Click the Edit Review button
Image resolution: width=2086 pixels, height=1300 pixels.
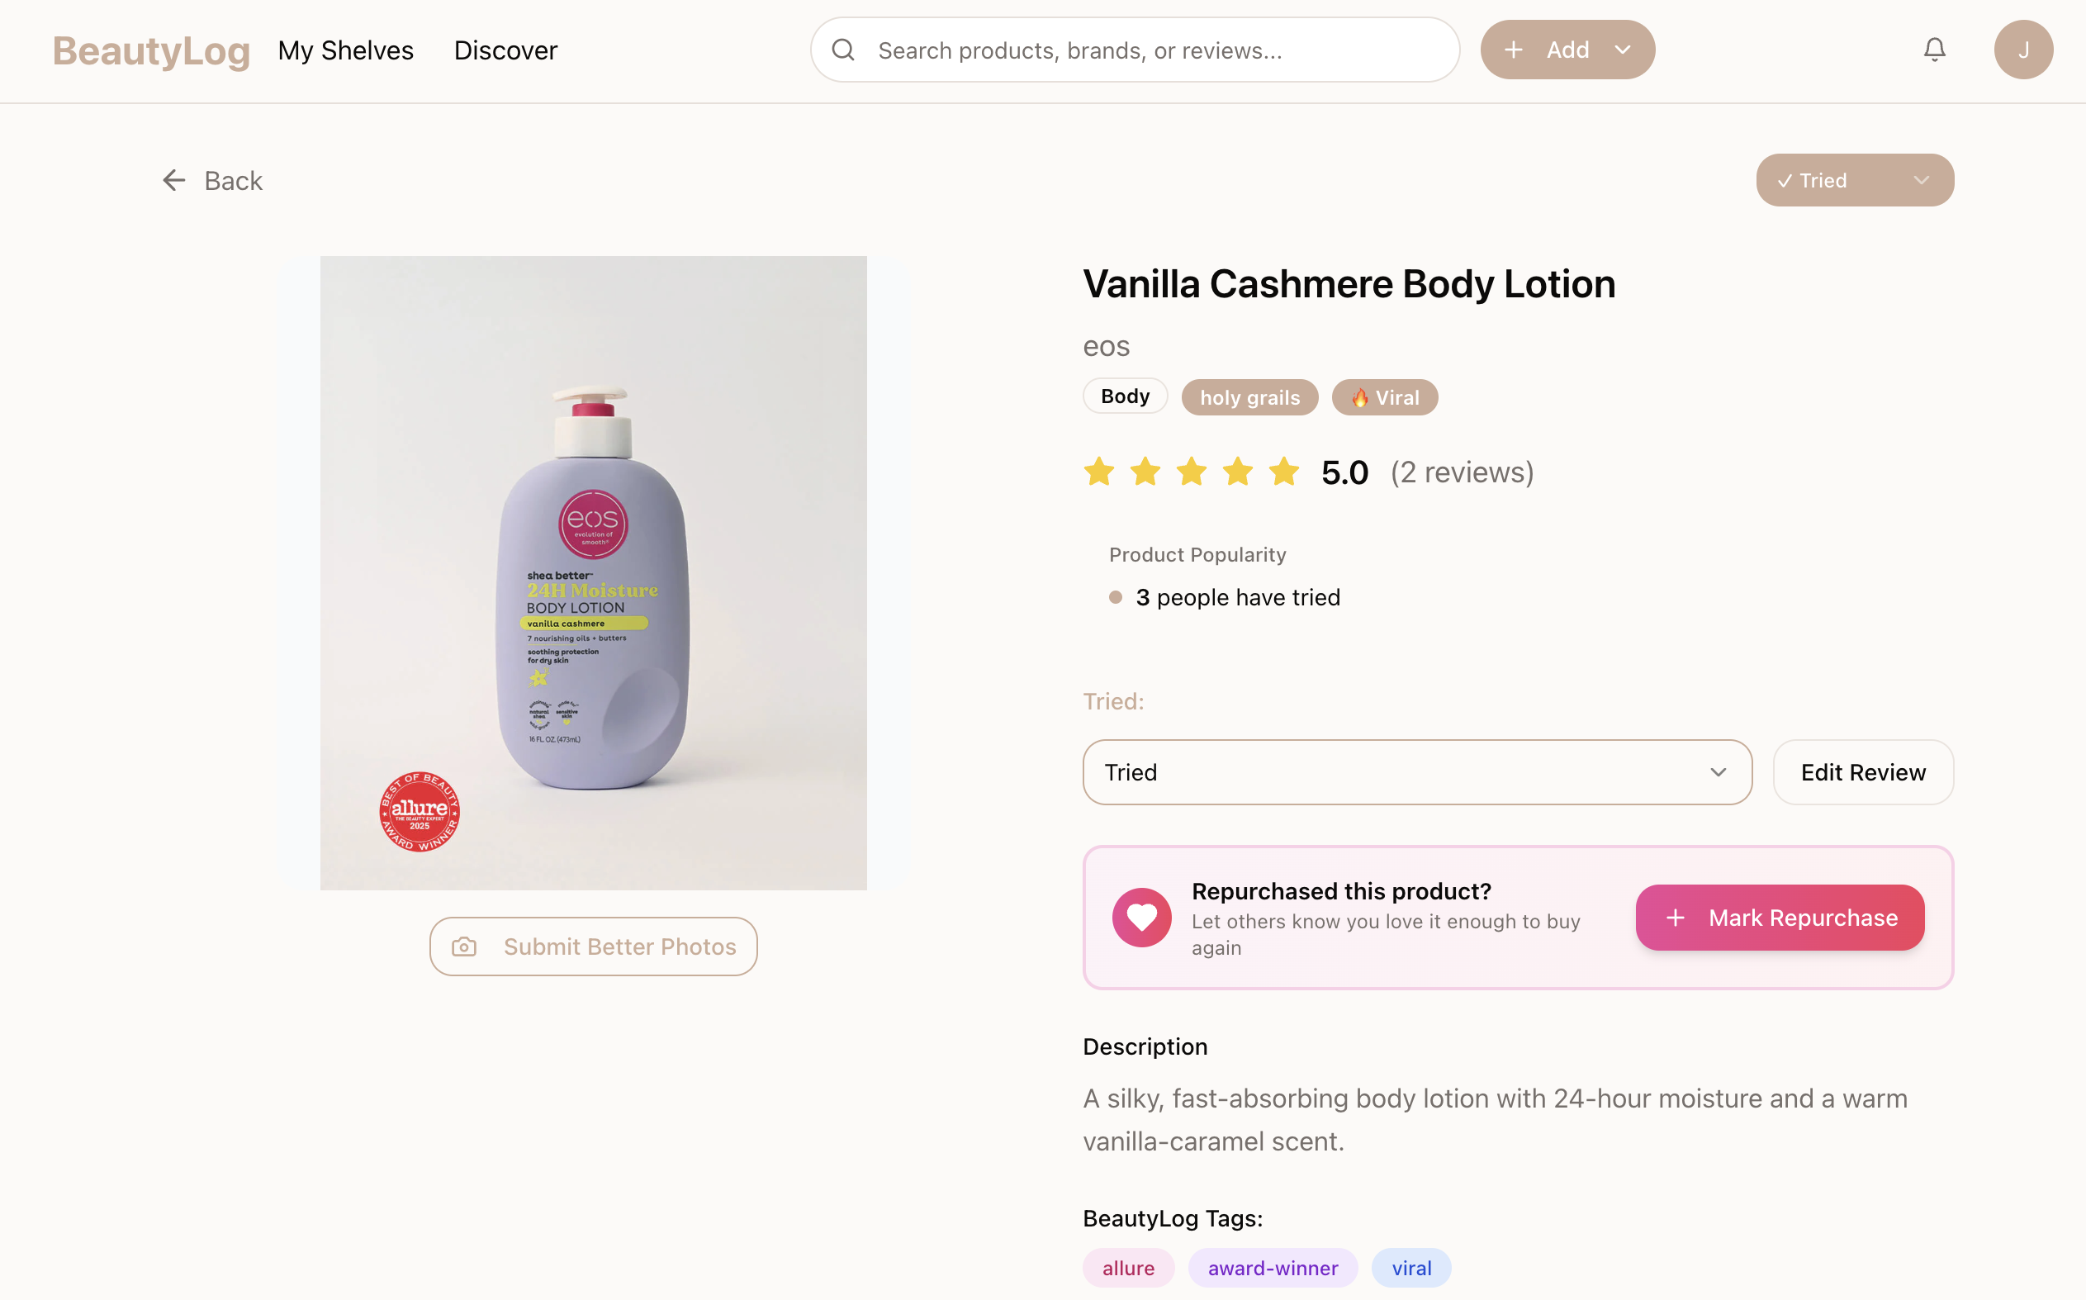coord(1862,772)
